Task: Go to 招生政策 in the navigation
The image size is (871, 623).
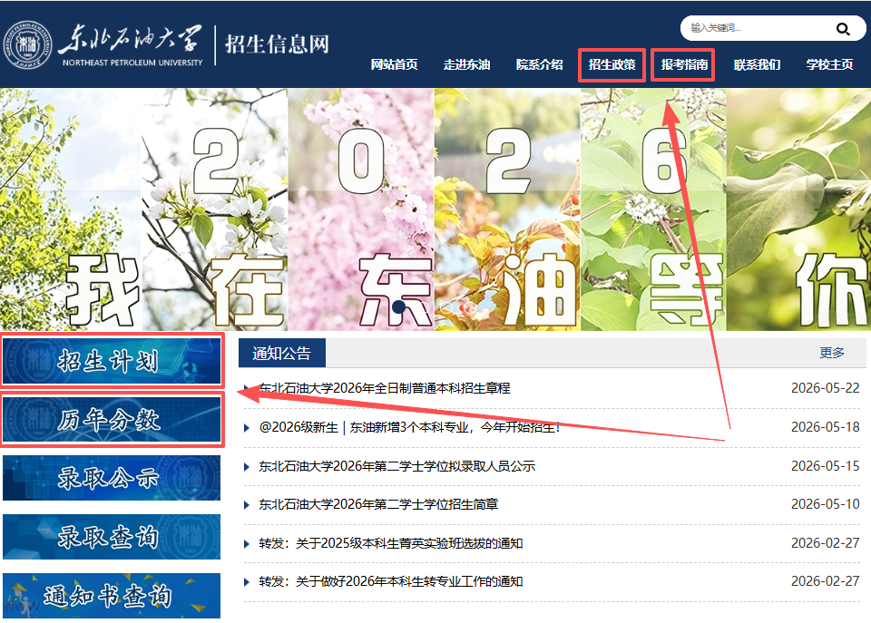Action: (612, 65)
